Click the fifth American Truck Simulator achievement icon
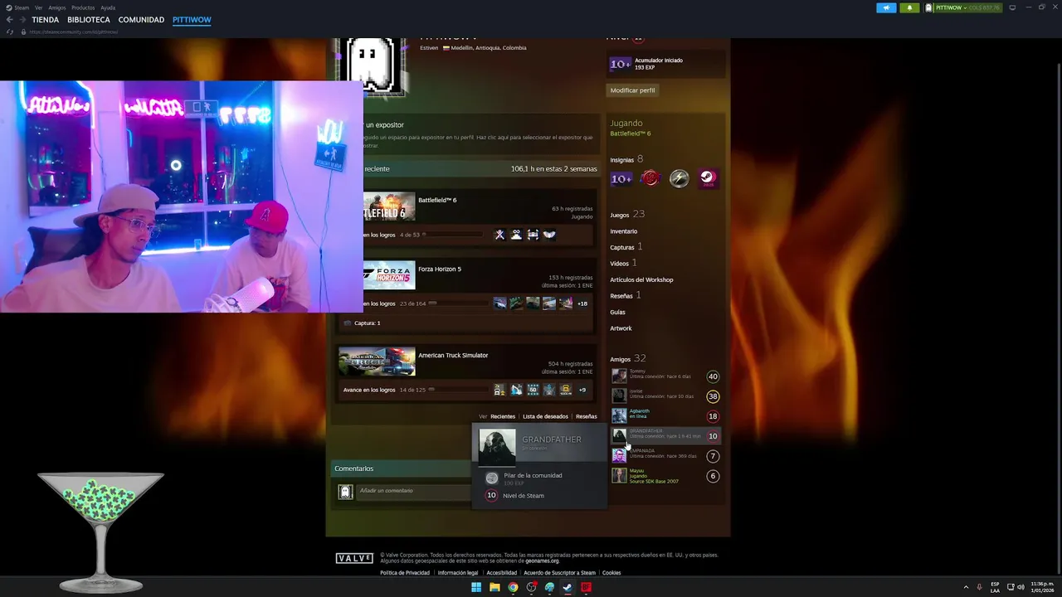 pyautogui.click(x=566, y=390)
